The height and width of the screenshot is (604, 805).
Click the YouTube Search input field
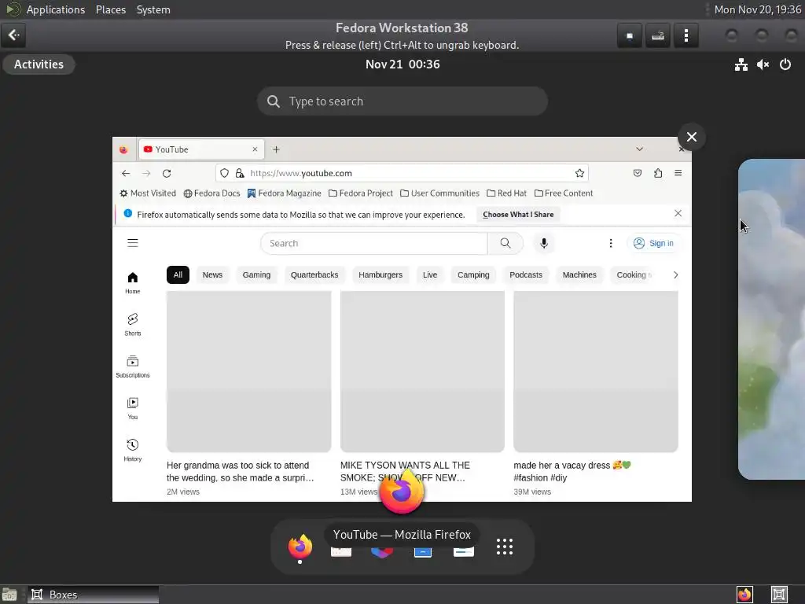coord(373,244)
